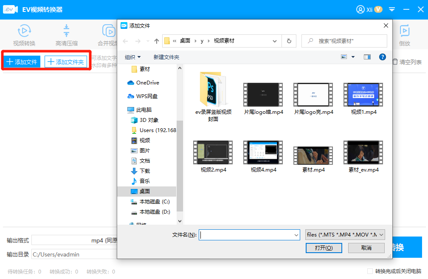Go forward in the file dialog
Image resolution: width=428 pixels, height=279 pixels.
pyautogui.click(x=138, y=41)
